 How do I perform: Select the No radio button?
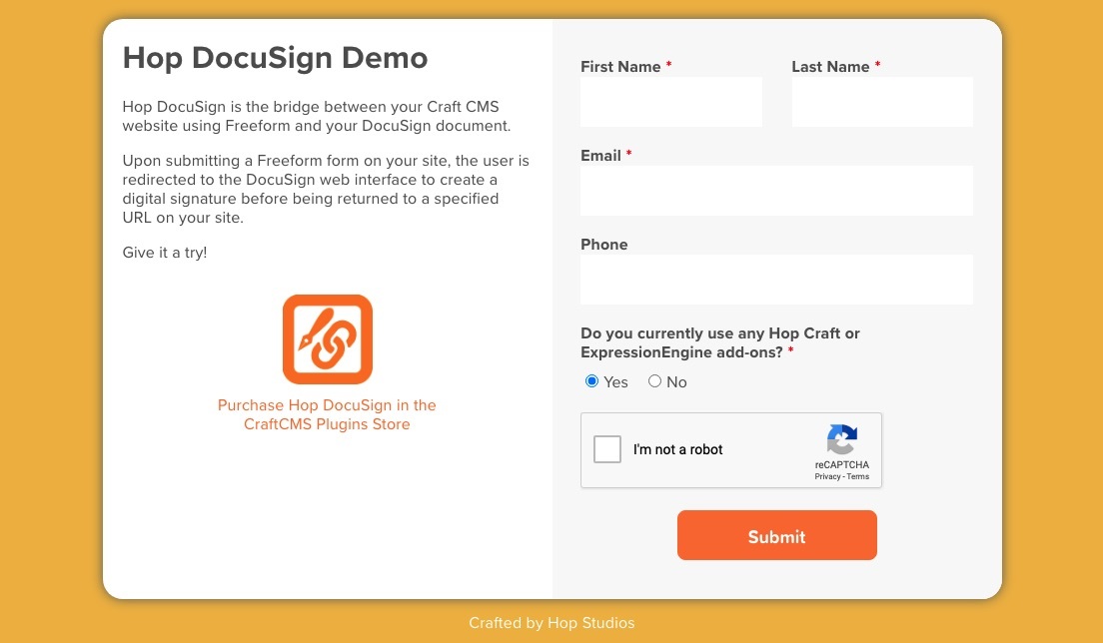[x=655, y=380]
